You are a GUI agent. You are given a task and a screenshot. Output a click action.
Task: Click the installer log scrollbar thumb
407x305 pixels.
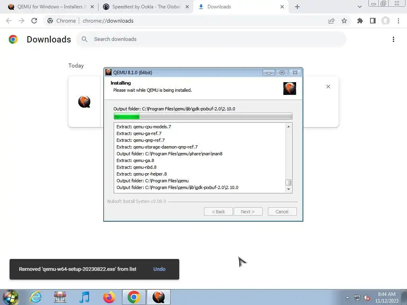pos(289,182)
